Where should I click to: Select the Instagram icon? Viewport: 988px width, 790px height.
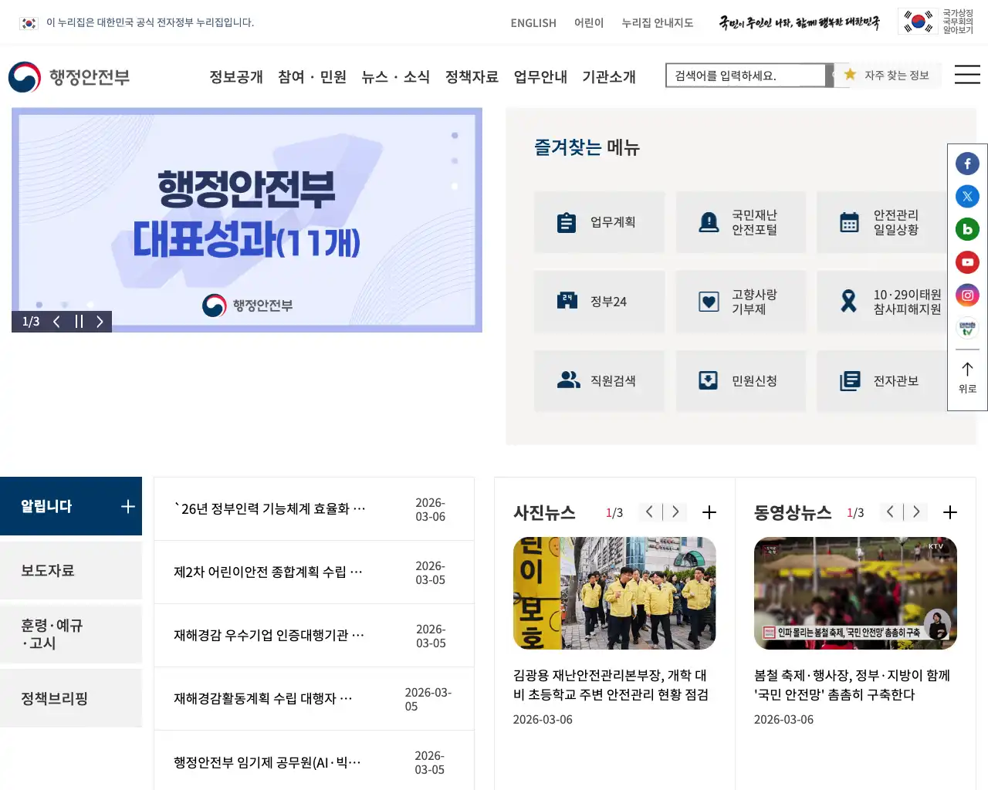967,295
